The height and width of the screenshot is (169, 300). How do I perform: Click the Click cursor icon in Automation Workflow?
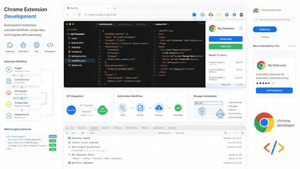[123, 108]
